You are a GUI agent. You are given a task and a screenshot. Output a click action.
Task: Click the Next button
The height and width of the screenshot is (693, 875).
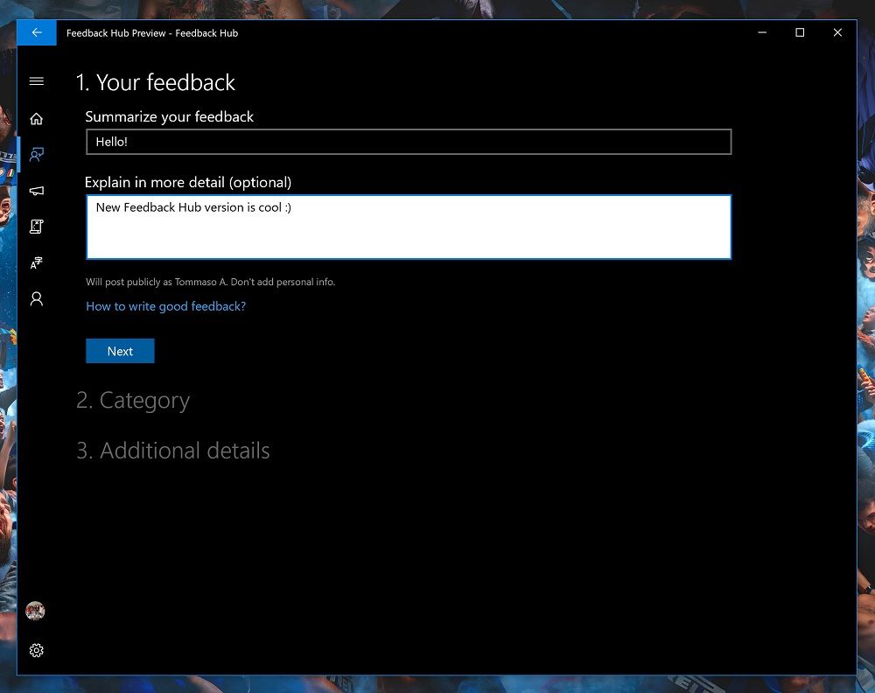tap(120, 351)
